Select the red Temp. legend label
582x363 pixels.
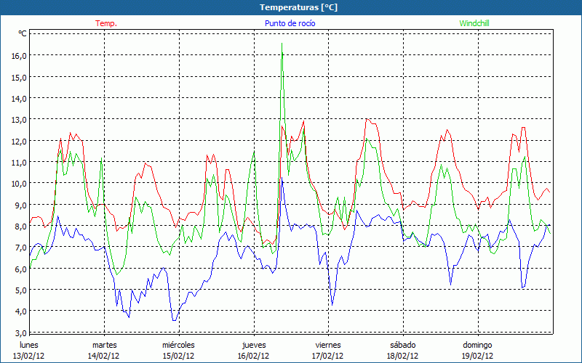pyautogui.click(x=105, y=23)
